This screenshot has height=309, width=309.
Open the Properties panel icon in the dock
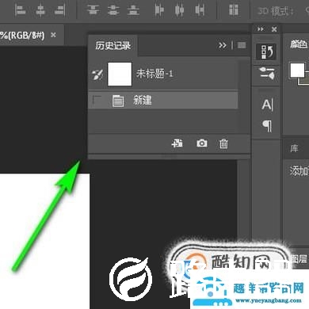tap(267, 74)
